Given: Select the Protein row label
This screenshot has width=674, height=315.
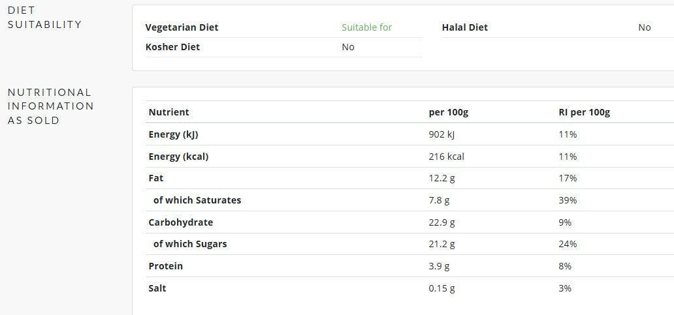Looking at the screenshot, I should pos(165,266).
